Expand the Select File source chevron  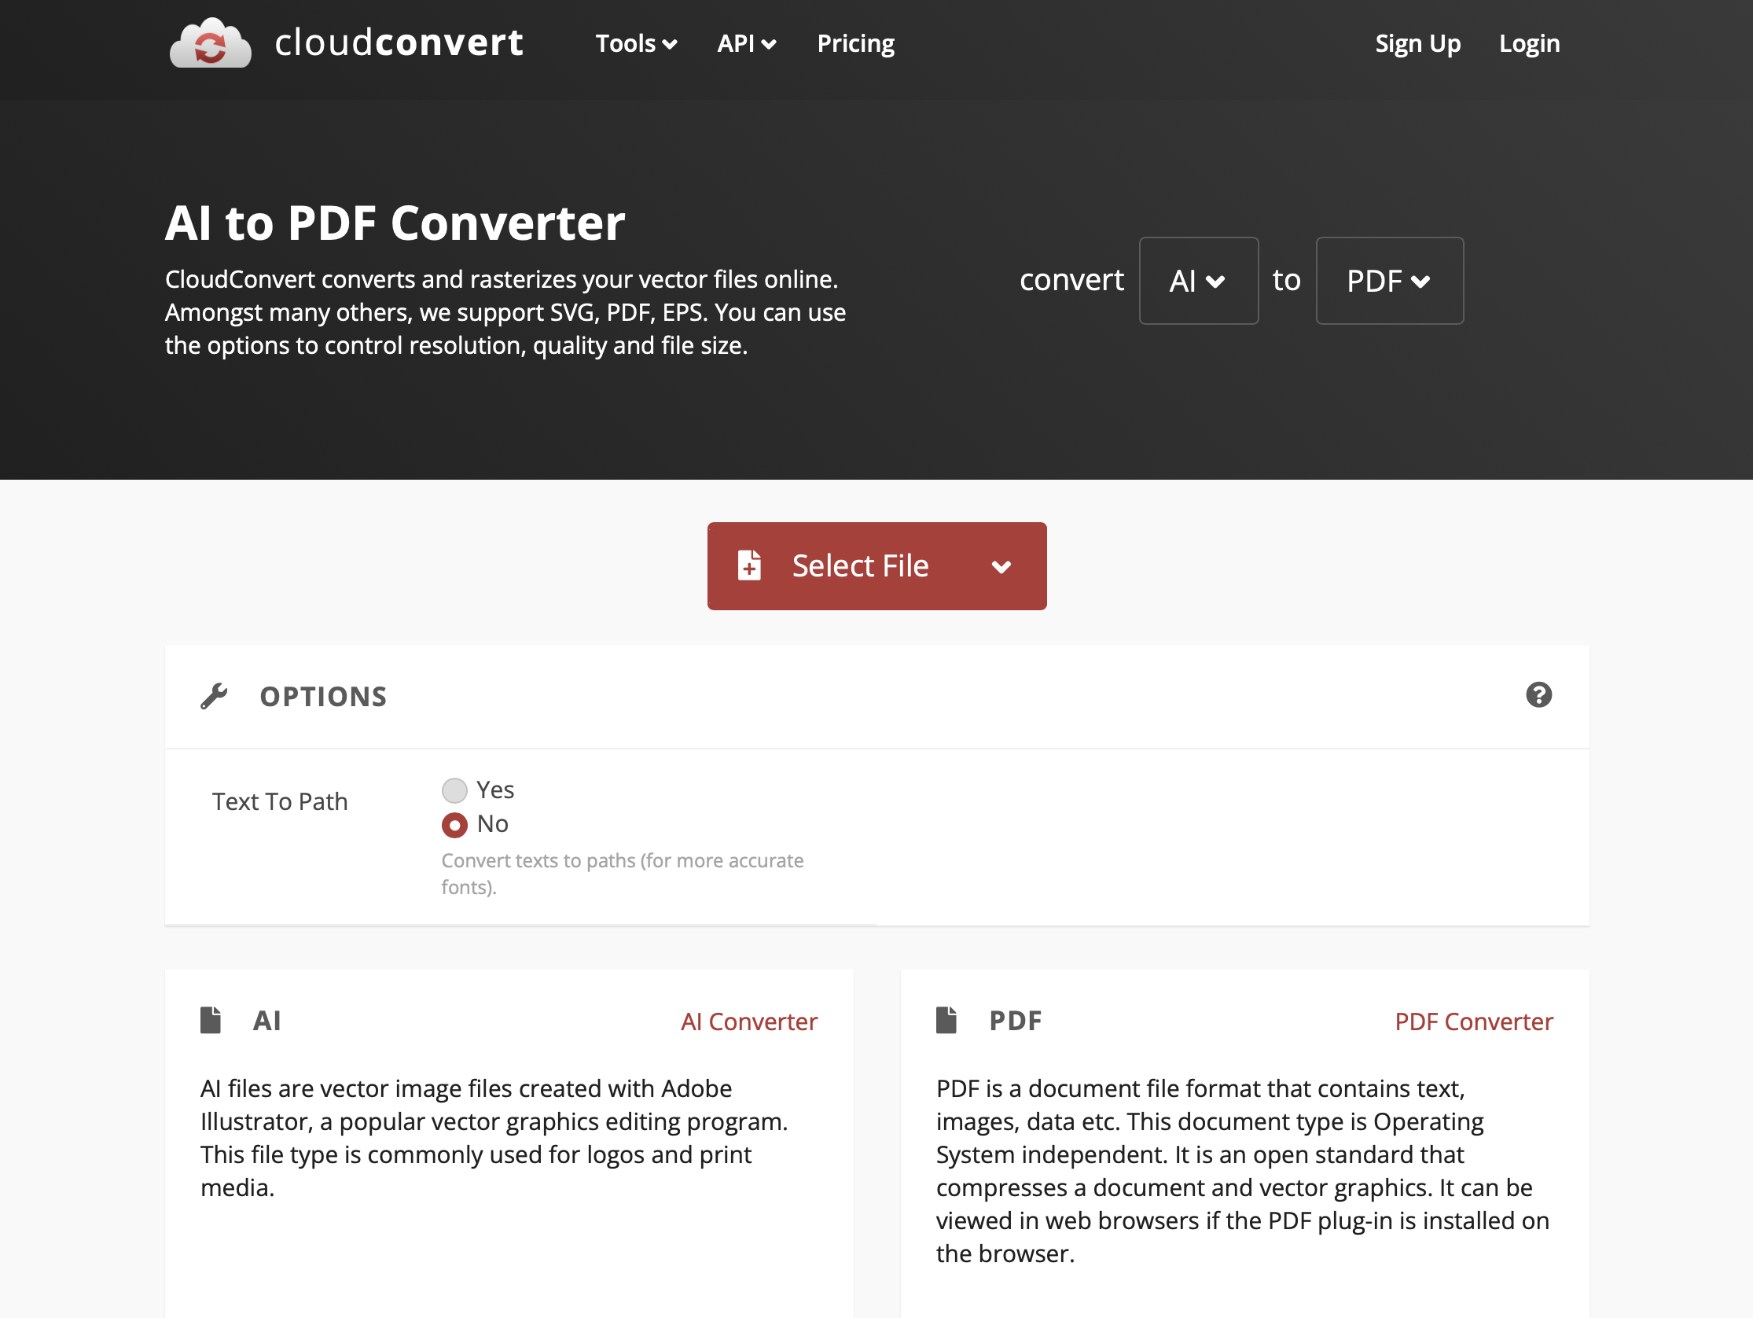(x=1001, y=566)
